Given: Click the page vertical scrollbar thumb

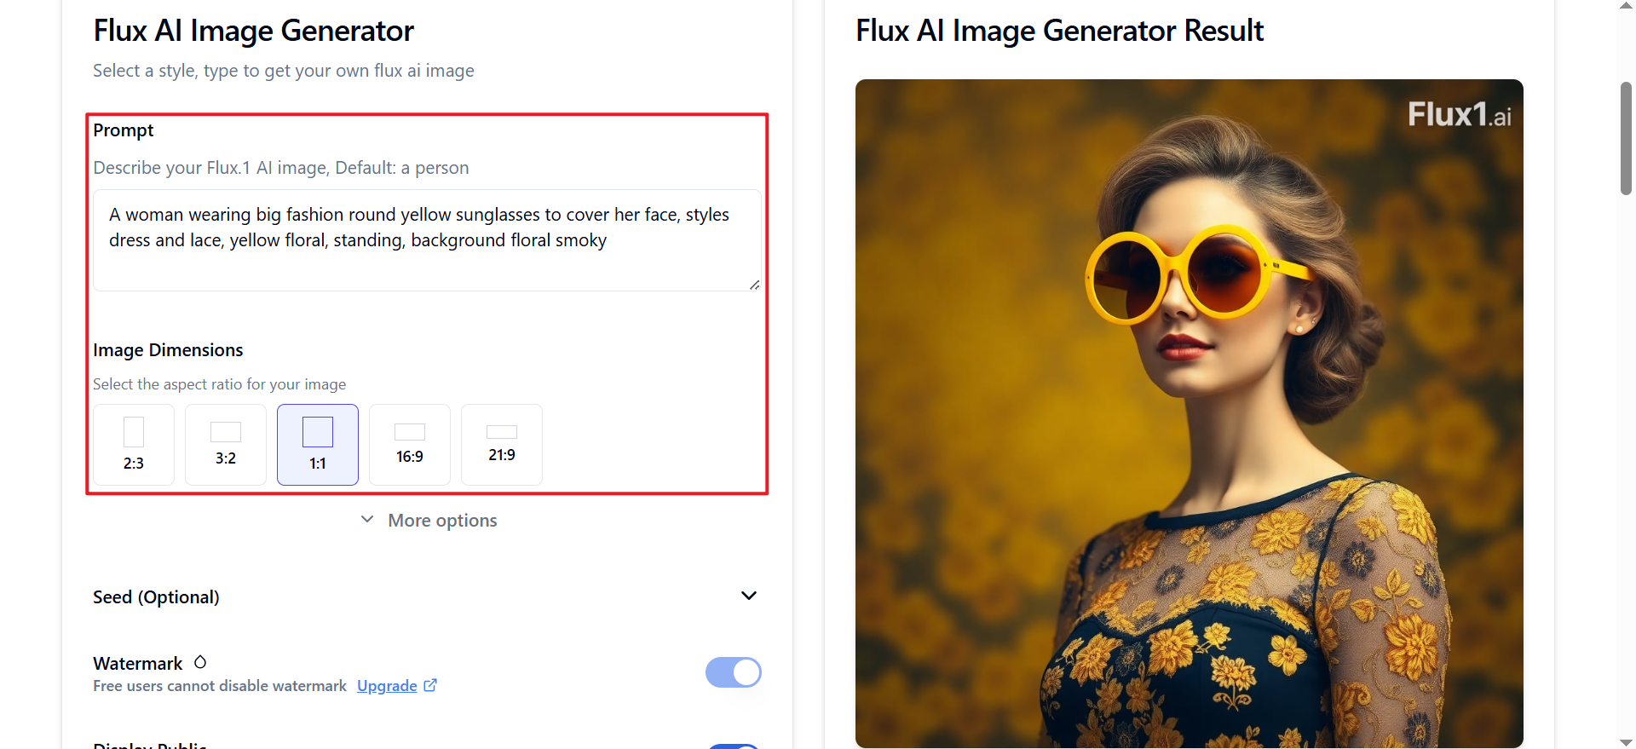Looking at the screenshot, I should (1626, 138).
